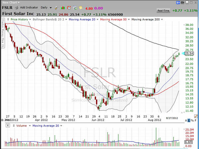Click the FSLR ticker symbol
199x149 pixels.
pos(7,8)
